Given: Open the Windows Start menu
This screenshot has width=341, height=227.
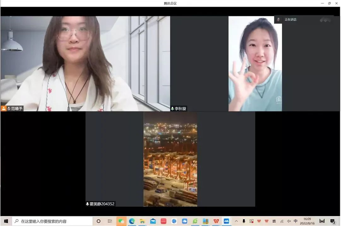Looking at the screenshot, I should pos(6,221).
